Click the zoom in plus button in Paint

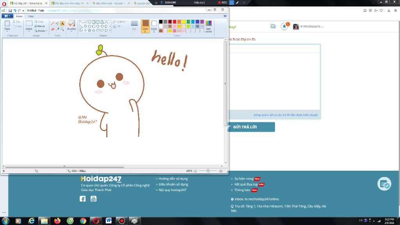(x=221, y=171)
